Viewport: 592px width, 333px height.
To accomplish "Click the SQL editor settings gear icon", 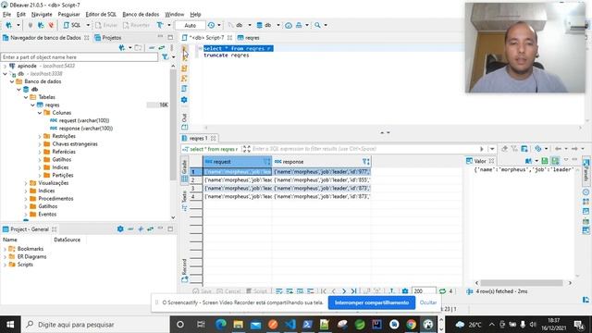I will [x=184, y=100].
